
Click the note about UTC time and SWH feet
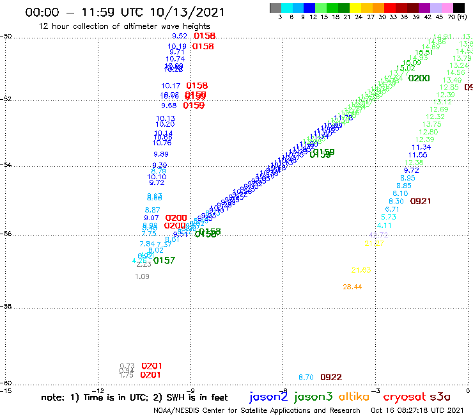134,397
